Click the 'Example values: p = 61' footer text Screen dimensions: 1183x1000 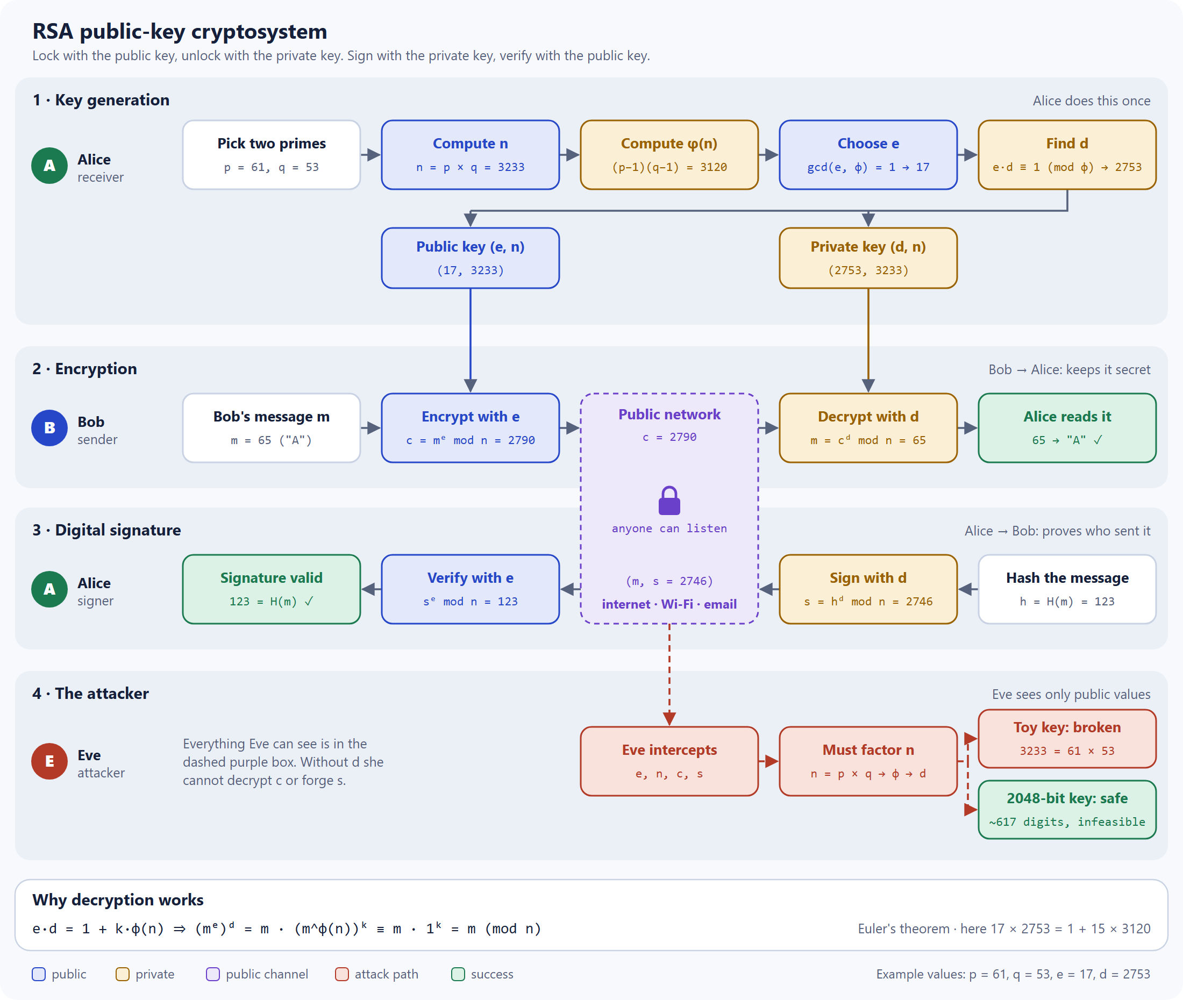pyautogui.click(x=1013, y=974)
